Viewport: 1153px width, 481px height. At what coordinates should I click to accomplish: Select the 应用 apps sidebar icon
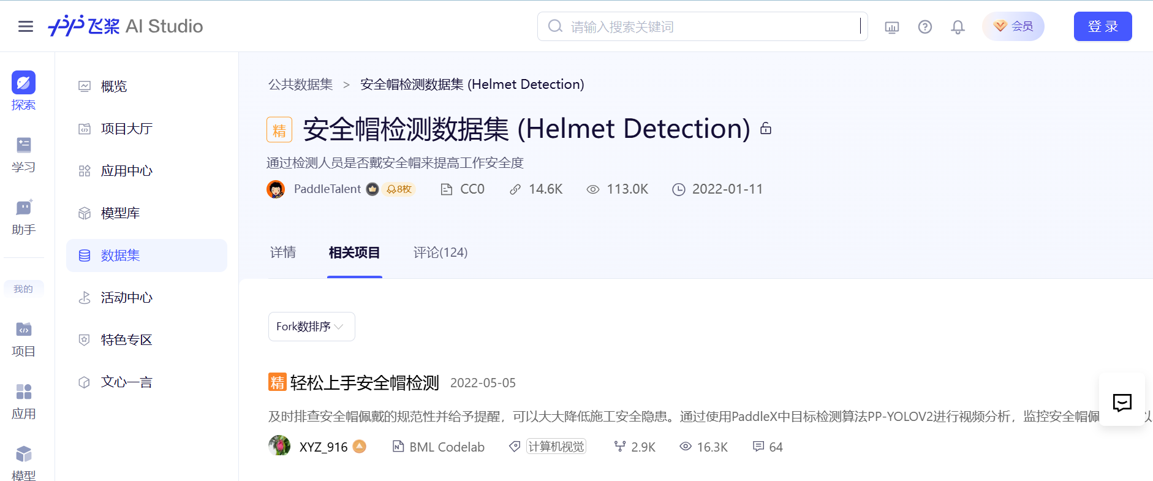click(23, 402)
